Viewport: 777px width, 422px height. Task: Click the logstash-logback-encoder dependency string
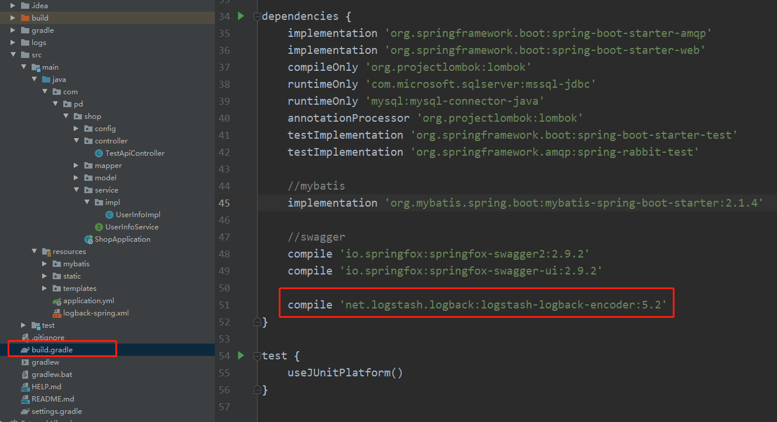tap(503, 305)
